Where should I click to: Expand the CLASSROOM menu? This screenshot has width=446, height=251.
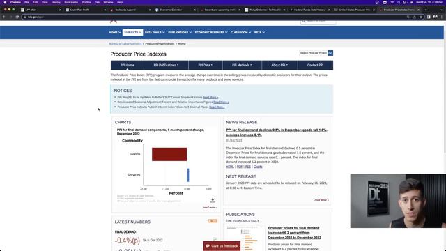point(240,33)
